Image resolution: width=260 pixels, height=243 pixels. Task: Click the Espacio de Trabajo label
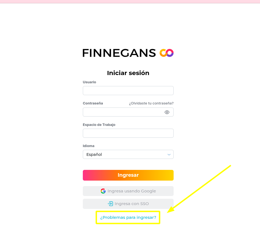tap(99, 125)
